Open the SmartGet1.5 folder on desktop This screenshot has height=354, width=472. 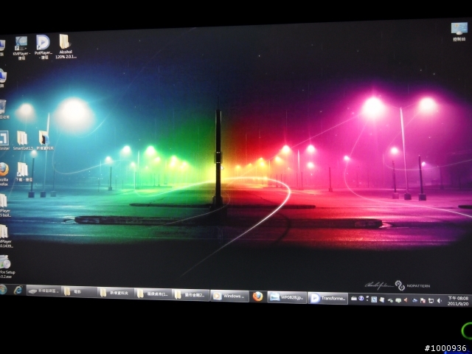tap(23, 140)
